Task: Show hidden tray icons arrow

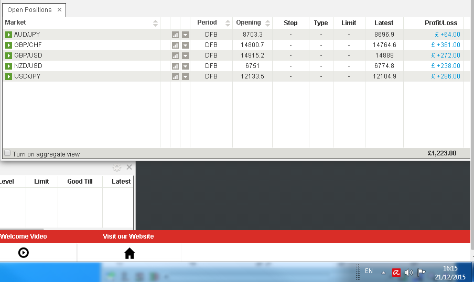Action: [383, 273]
